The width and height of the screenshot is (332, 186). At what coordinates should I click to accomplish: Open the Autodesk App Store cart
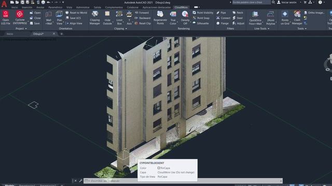(x=305, y=2)
